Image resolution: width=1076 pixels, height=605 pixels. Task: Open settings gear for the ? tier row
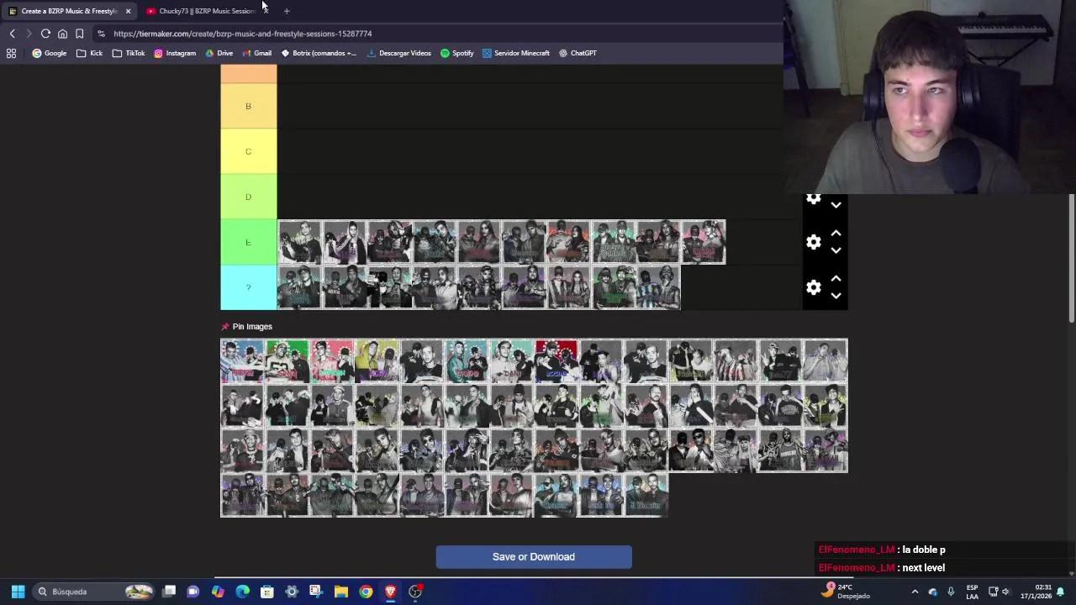tap(813, 287)
